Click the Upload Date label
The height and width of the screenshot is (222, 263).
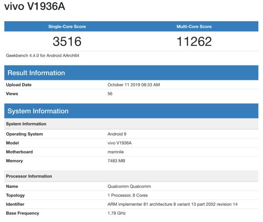[x=19, y=85]
